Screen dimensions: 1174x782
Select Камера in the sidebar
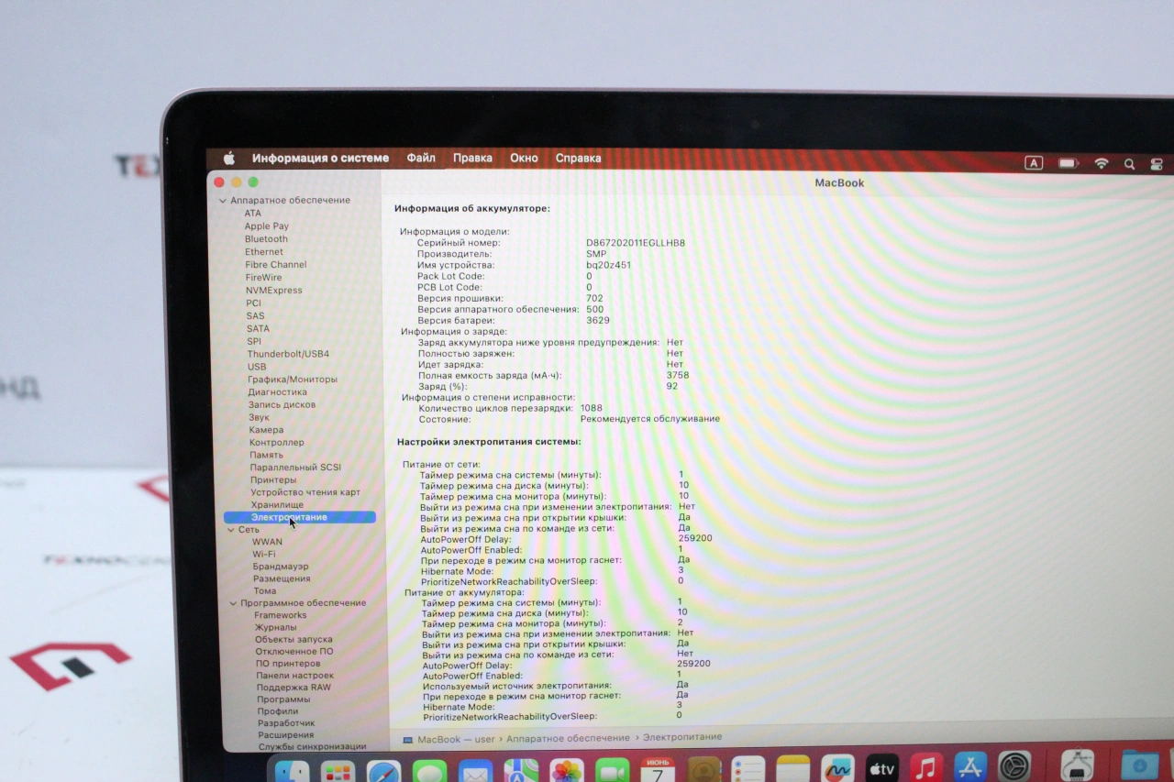[x=266, y=430]
